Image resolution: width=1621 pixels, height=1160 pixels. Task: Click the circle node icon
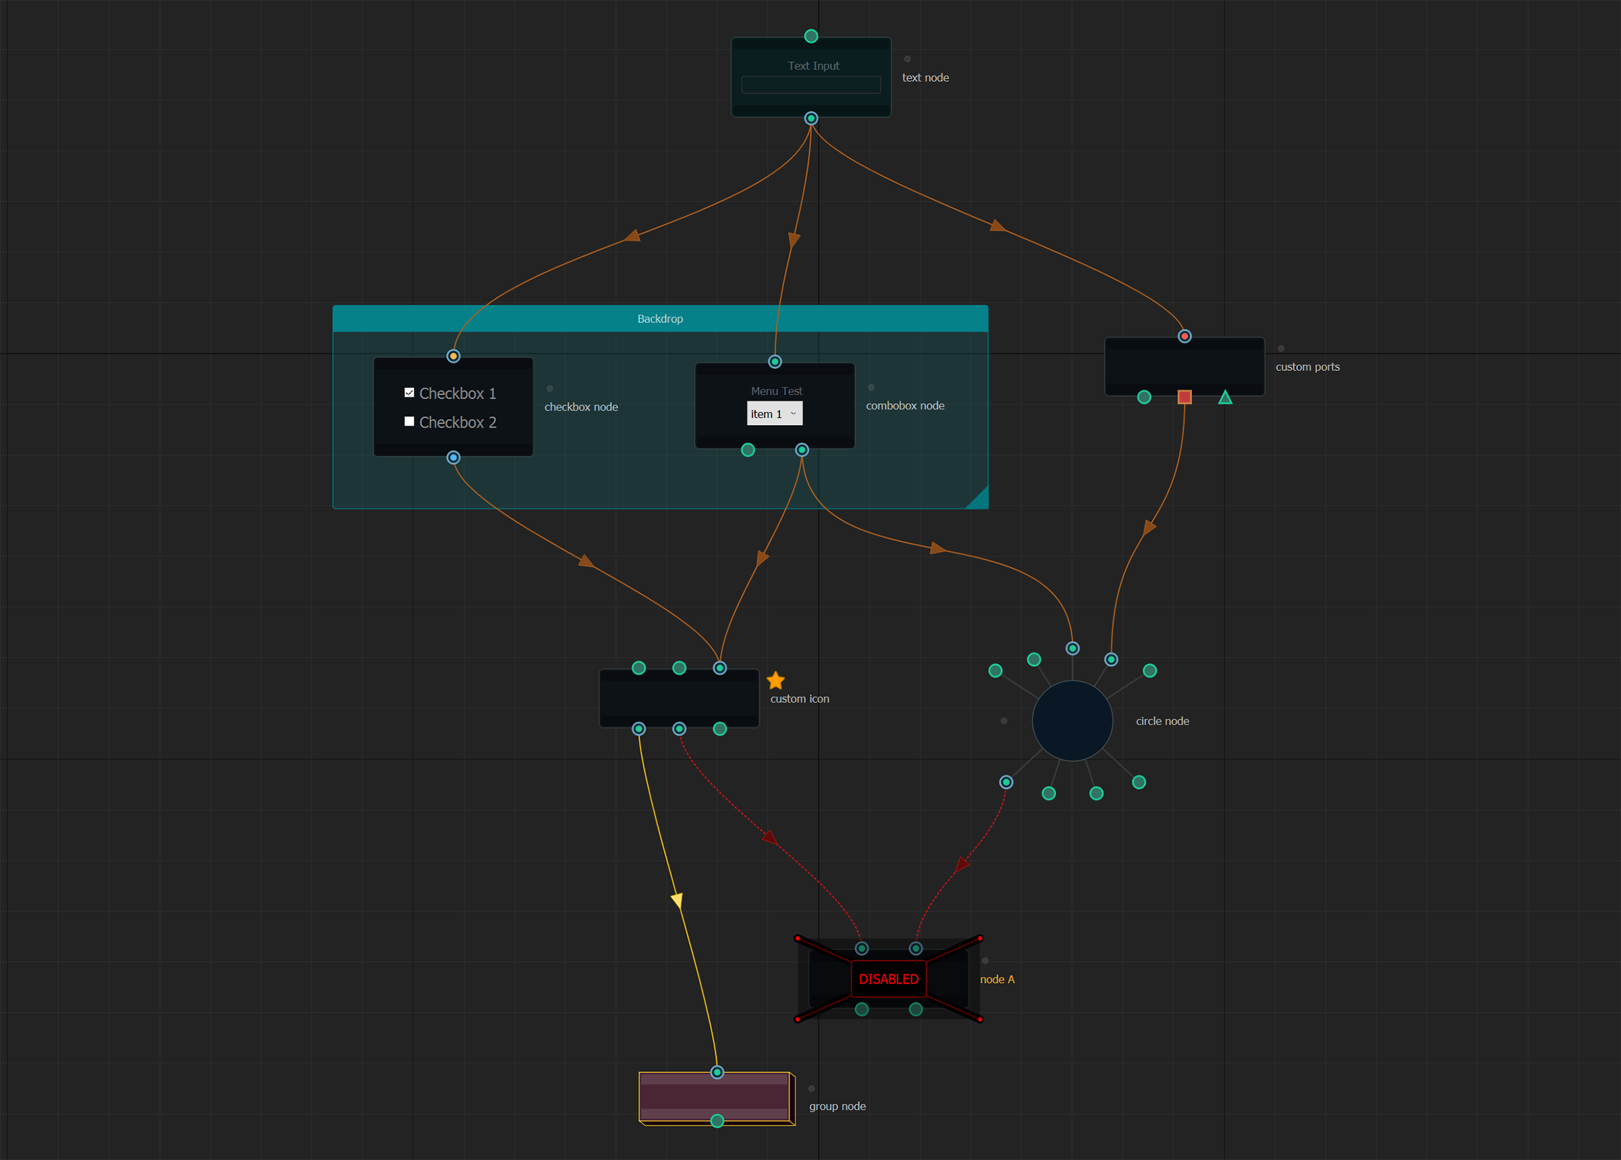[x=1073, y=720]
